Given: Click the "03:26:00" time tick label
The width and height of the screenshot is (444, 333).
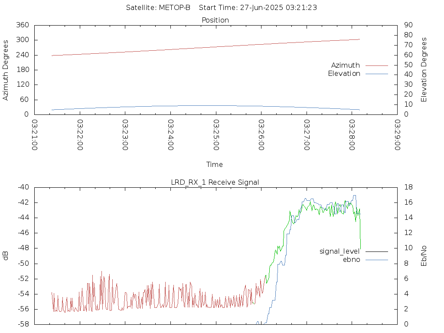Looking at the screenshot, I should (x=261, y=135).
